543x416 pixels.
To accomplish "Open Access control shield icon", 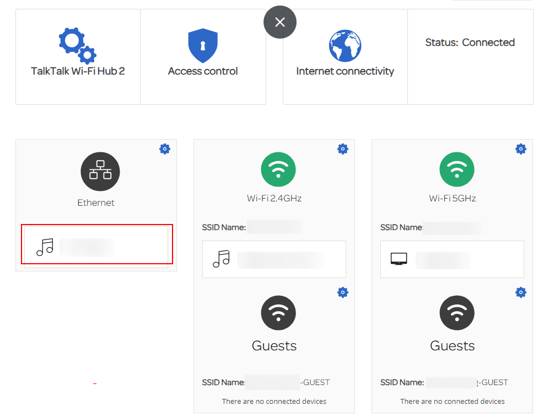I will [x=203, y=46].
